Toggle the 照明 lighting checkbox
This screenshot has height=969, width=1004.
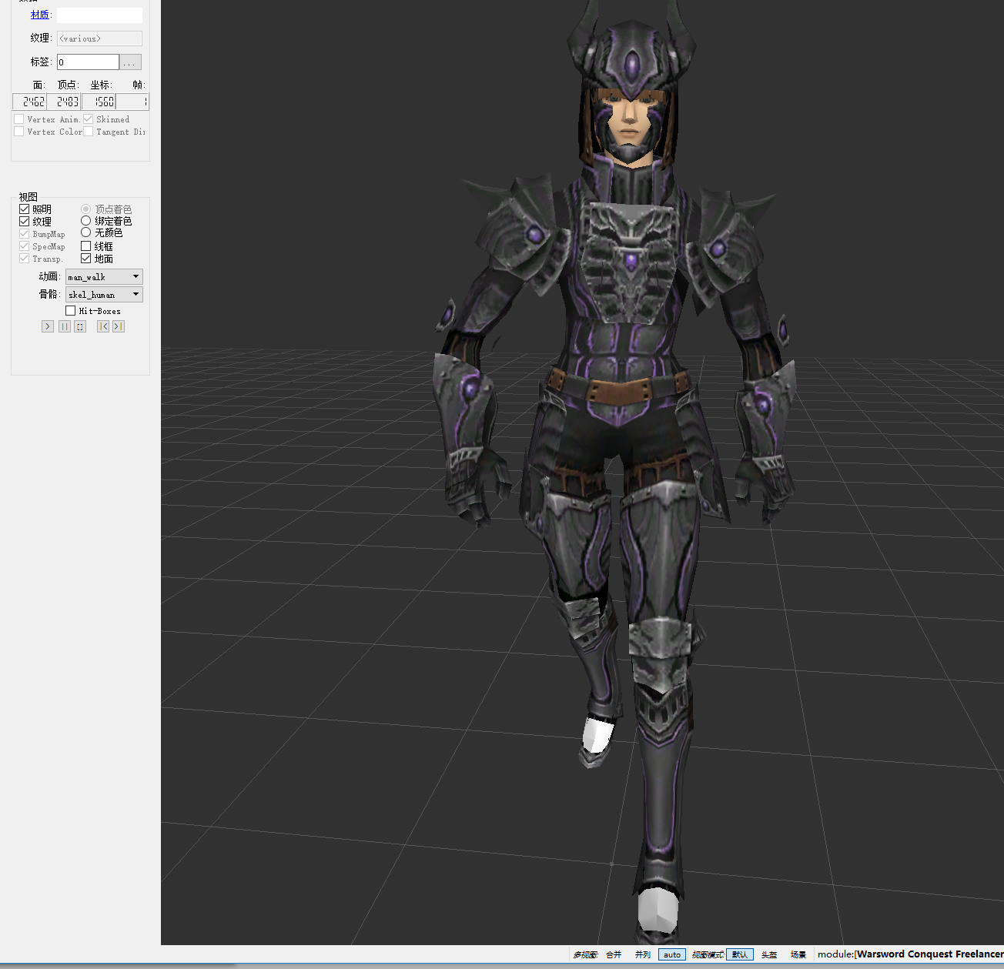pos(24,209)
